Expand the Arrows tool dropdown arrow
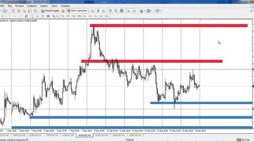 [56, 16]
